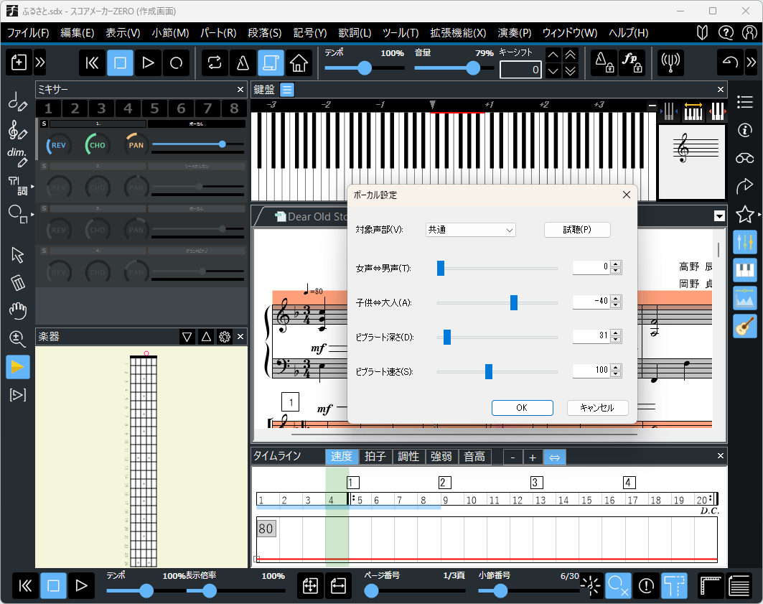Click the info icon in right sidebar
The image size is (763, 604).
click(745, 130)
